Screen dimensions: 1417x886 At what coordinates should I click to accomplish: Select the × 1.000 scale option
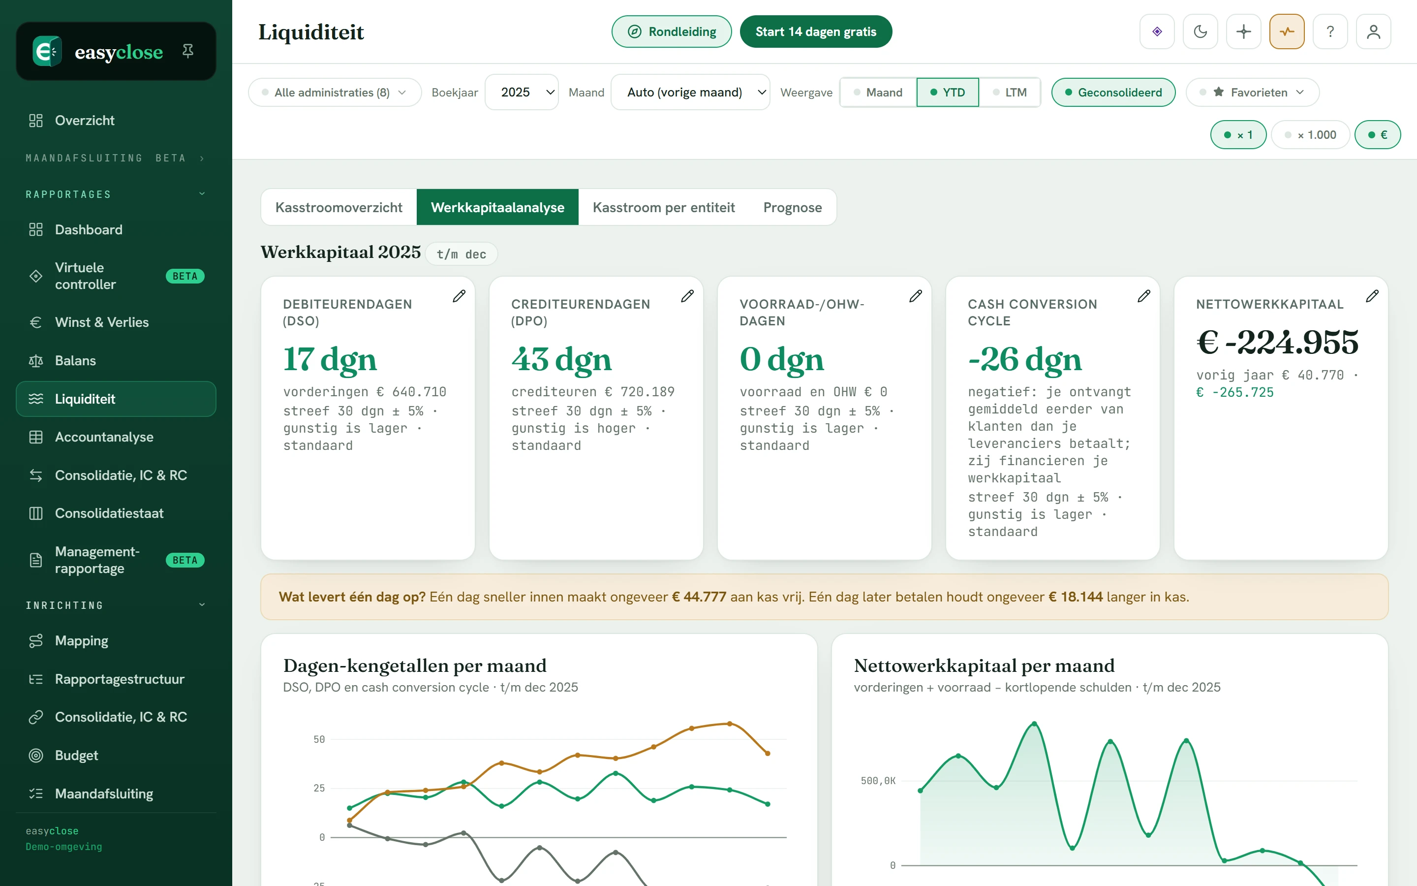1310,135
